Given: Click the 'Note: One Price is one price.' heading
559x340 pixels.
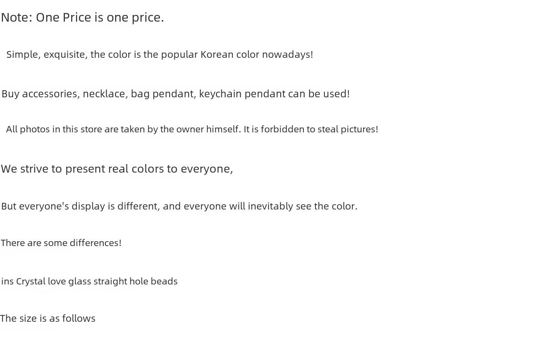Looking at the screenshot, I should pos(82,18).
